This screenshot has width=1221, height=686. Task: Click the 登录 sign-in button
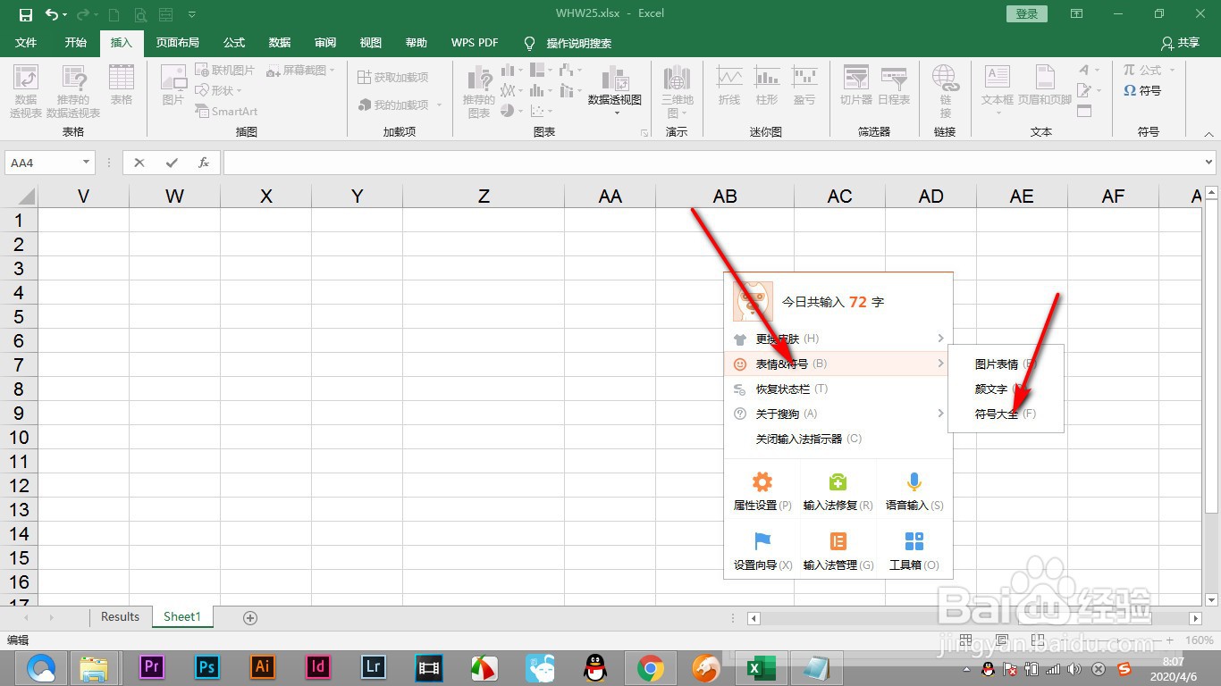click(1025, 13)
